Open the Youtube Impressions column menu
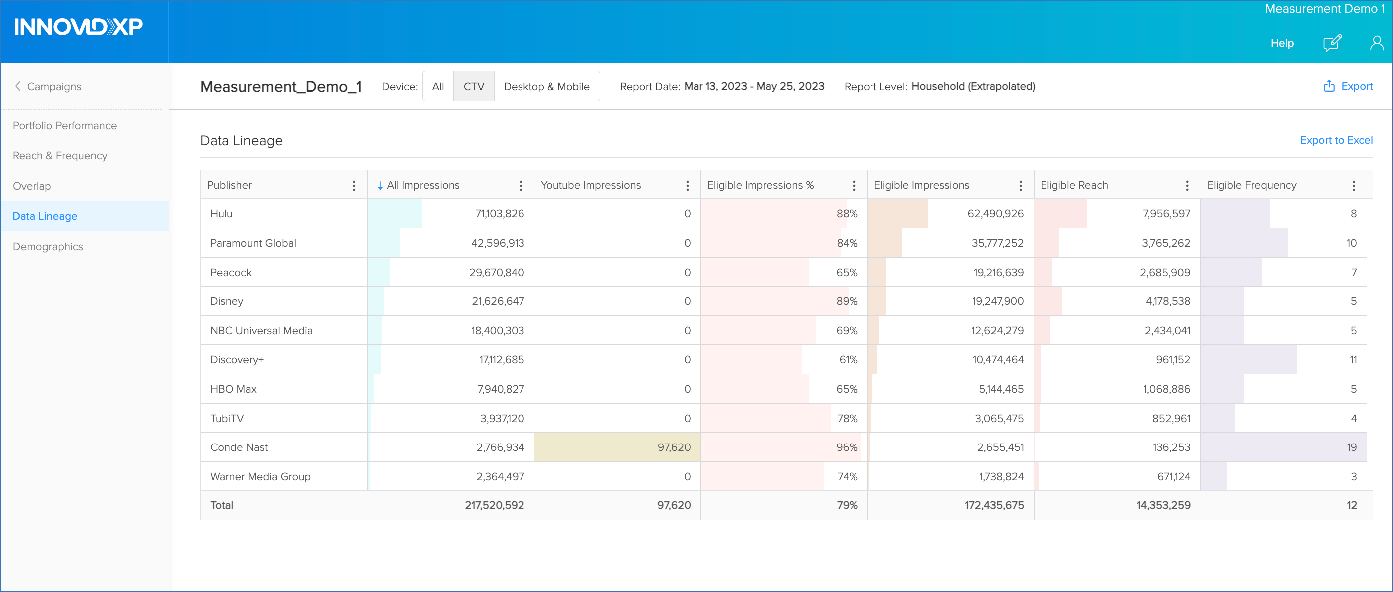The image size is (1393, 592). pos(688,185)
